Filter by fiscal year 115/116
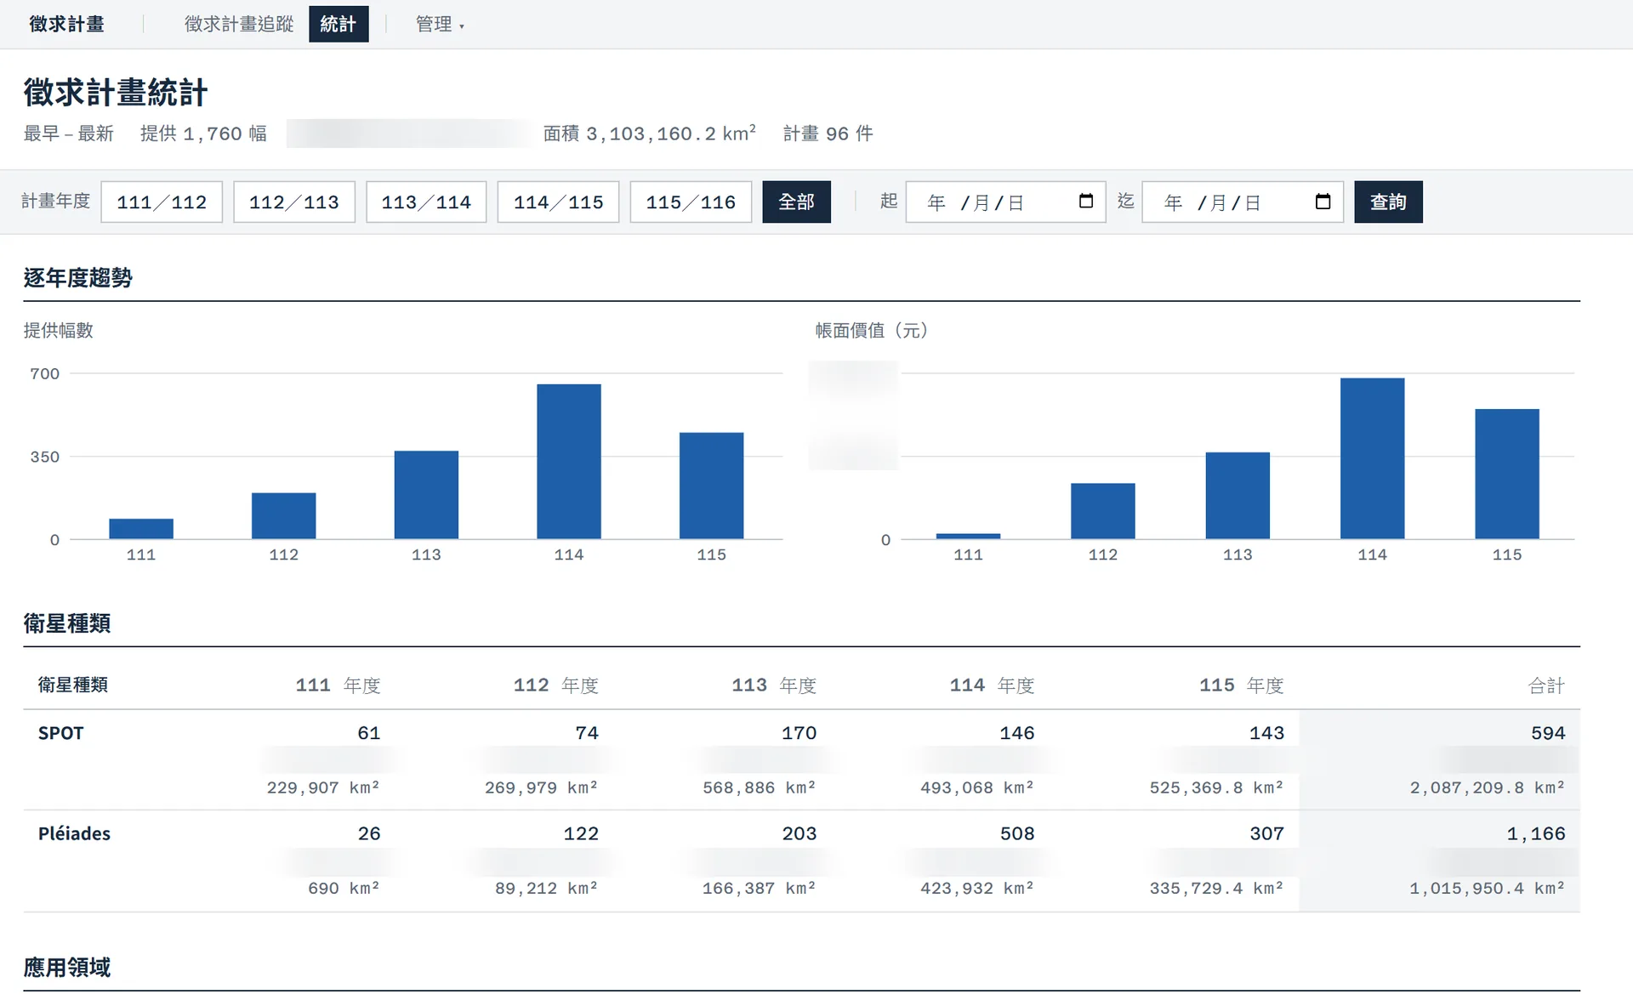This screenshot has height=1006, width=1633. (691, 202)
